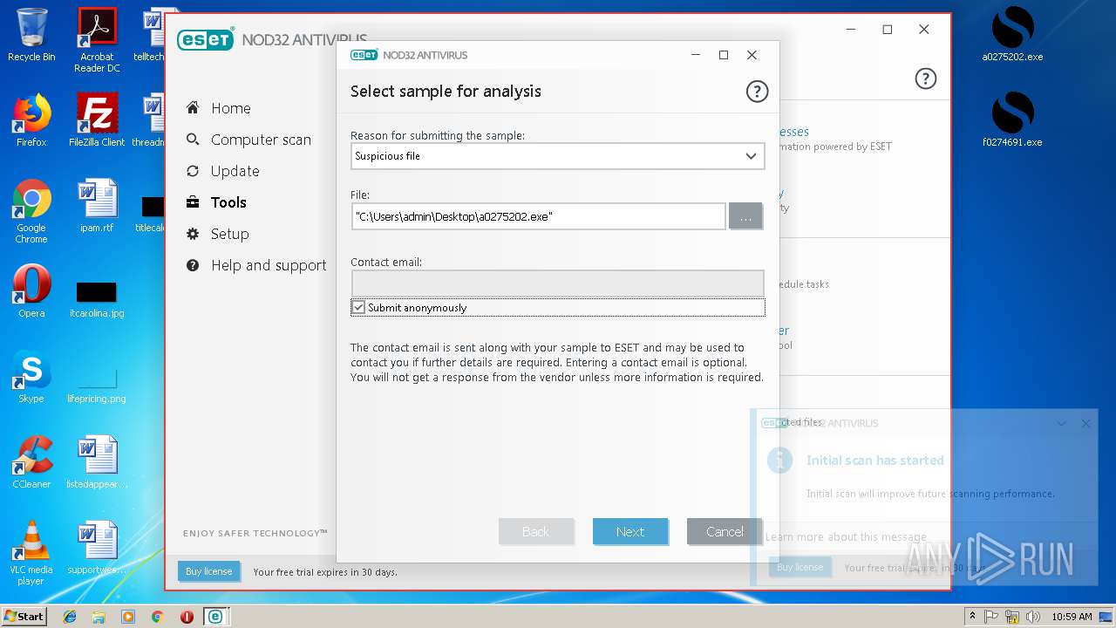
Task: Open Skype desktop icon
Action: coord(31,376)
